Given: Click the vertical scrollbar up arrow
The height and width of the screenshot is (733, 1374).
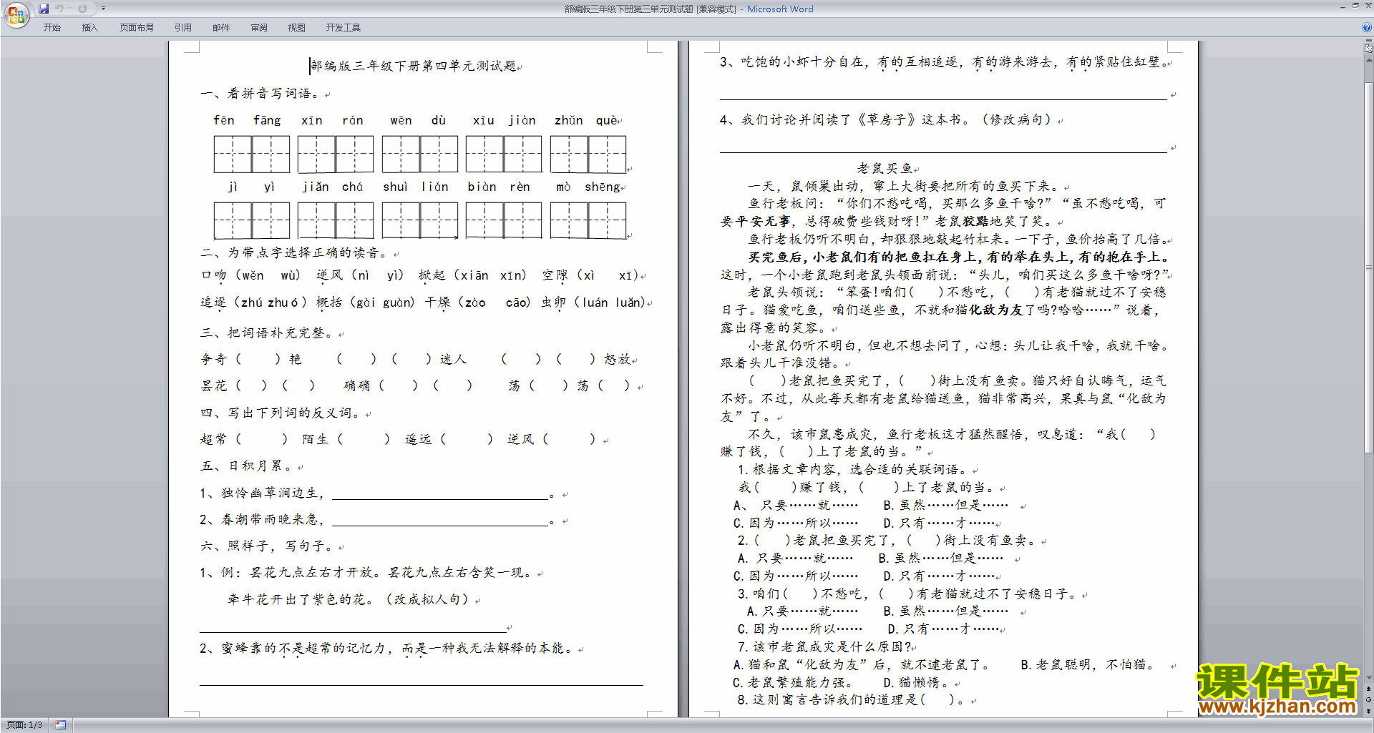Looking at the screenshot, I should point(1369,59).
